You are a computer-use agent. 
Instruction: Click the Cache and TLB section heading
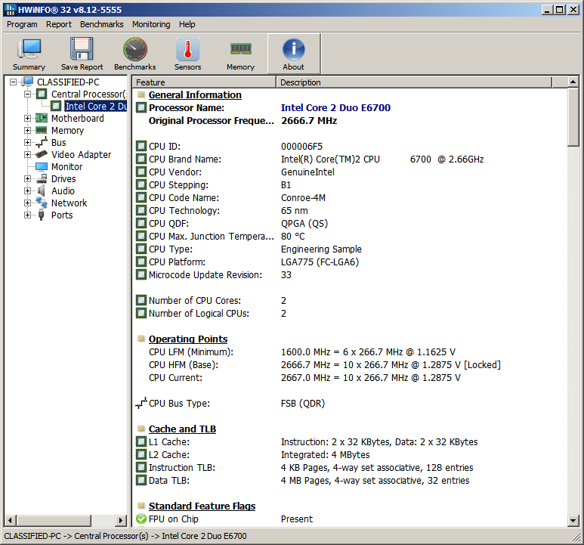[182, 429]
